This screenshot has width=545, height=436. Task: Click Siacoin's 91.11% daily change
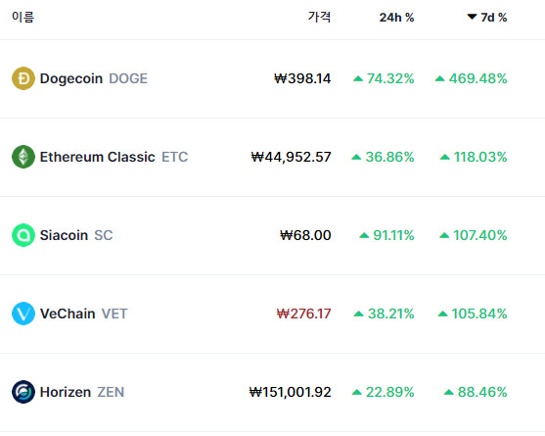click(x=386, y=235)
